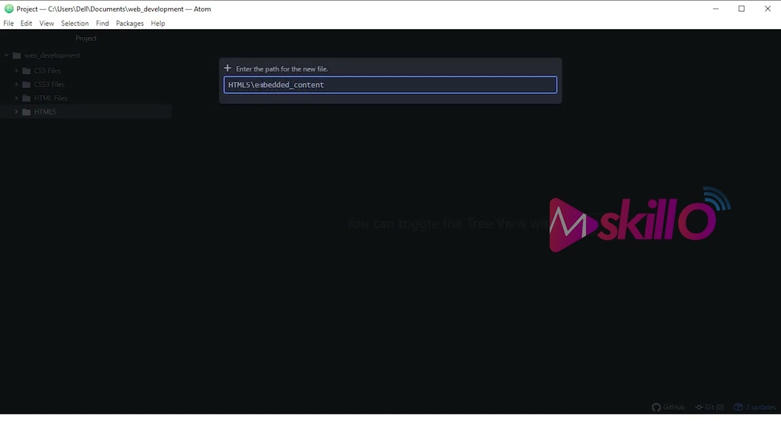This screenshot has height=439, width=781.
Task: Open the Help menu
Action: pos(157,23)
